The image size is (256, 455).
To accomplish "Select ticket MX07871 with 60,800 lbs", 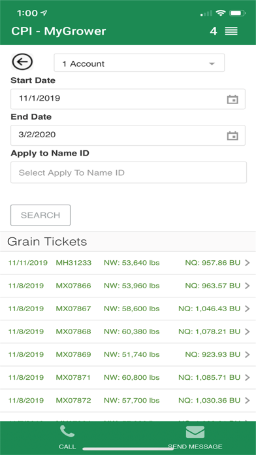I will [x=128, y=377].
